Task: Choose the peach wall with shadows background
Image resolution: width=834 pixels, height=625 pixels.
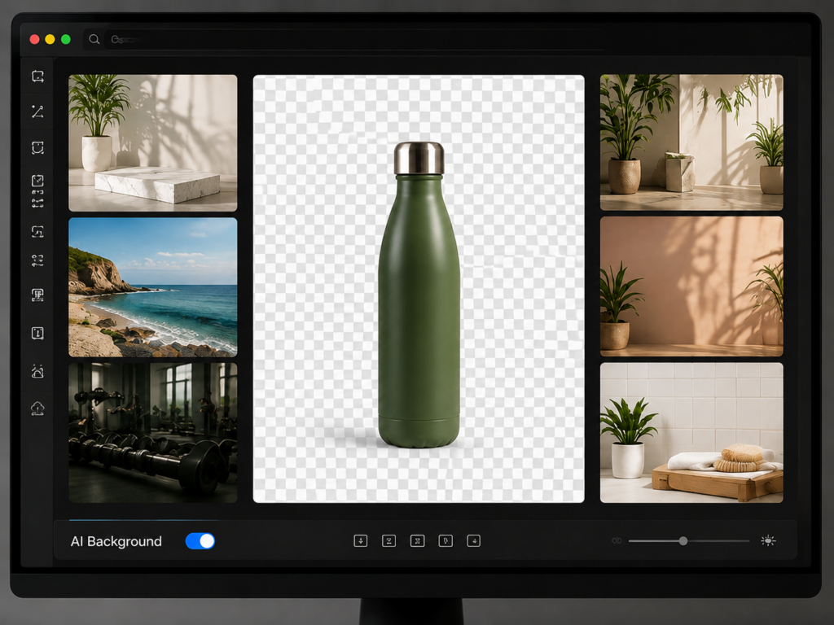Action: pyautogui.click(x=691, y=286)
